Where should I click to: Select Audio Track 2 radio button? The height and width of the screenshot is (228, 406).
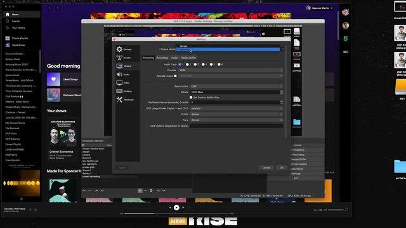pyautogui.click(x=187, y=65)
